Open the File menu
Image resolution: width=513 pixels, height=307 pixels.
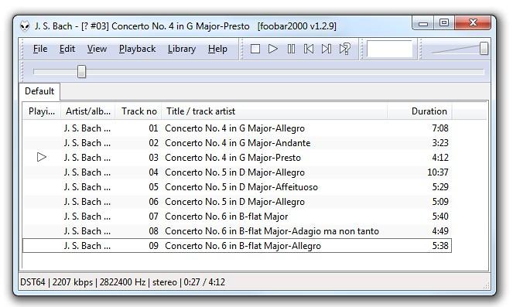pyautogui.click(x=40, y=49)
